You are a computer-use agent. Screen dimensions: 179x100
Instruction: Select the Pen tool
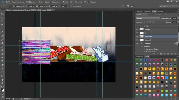click(x=2, y=65)
